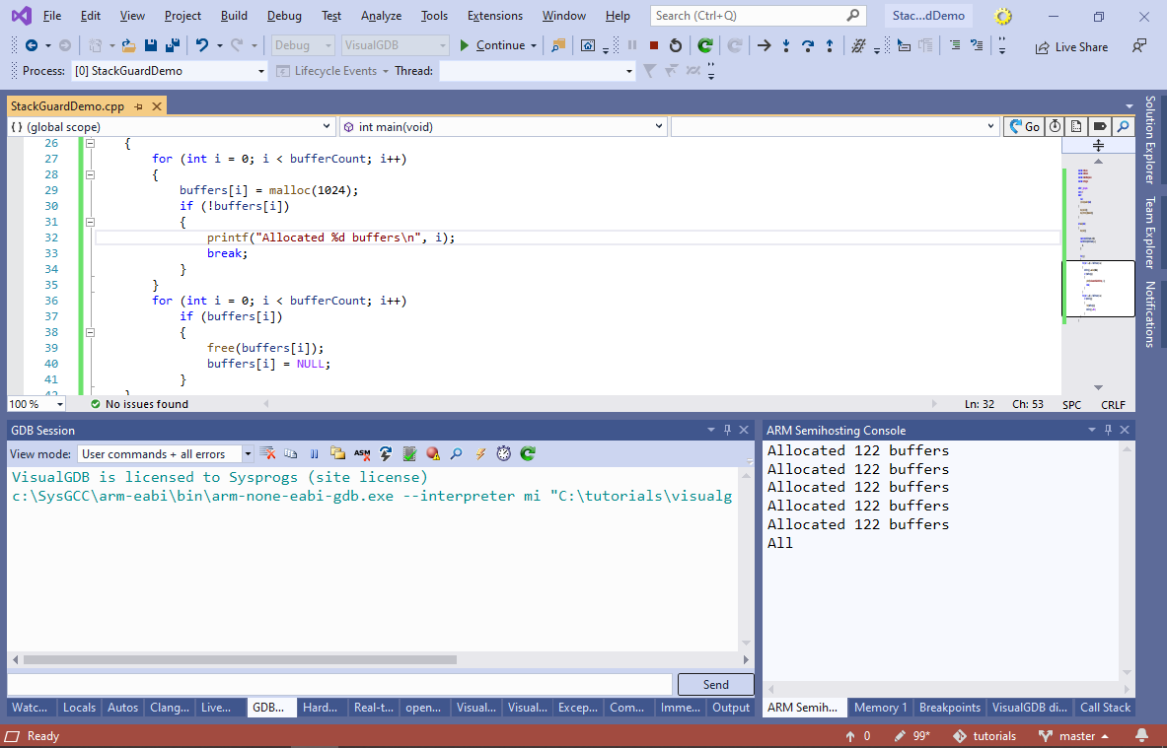Click the Undo arrow icon
The image size is (1167, 748).
point(202,45)
